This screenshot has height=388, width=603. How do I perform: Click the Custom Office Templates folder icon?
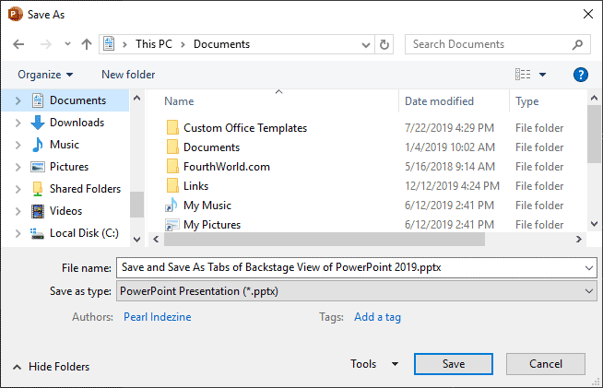(x=172, y=127)
